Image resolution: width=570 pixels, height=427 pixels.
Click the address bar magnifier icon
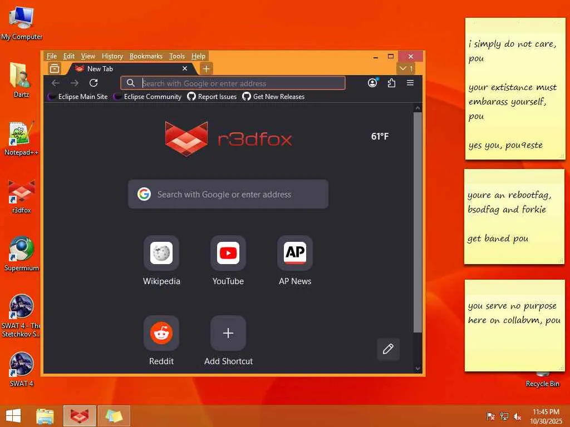(x=130, y=83)
